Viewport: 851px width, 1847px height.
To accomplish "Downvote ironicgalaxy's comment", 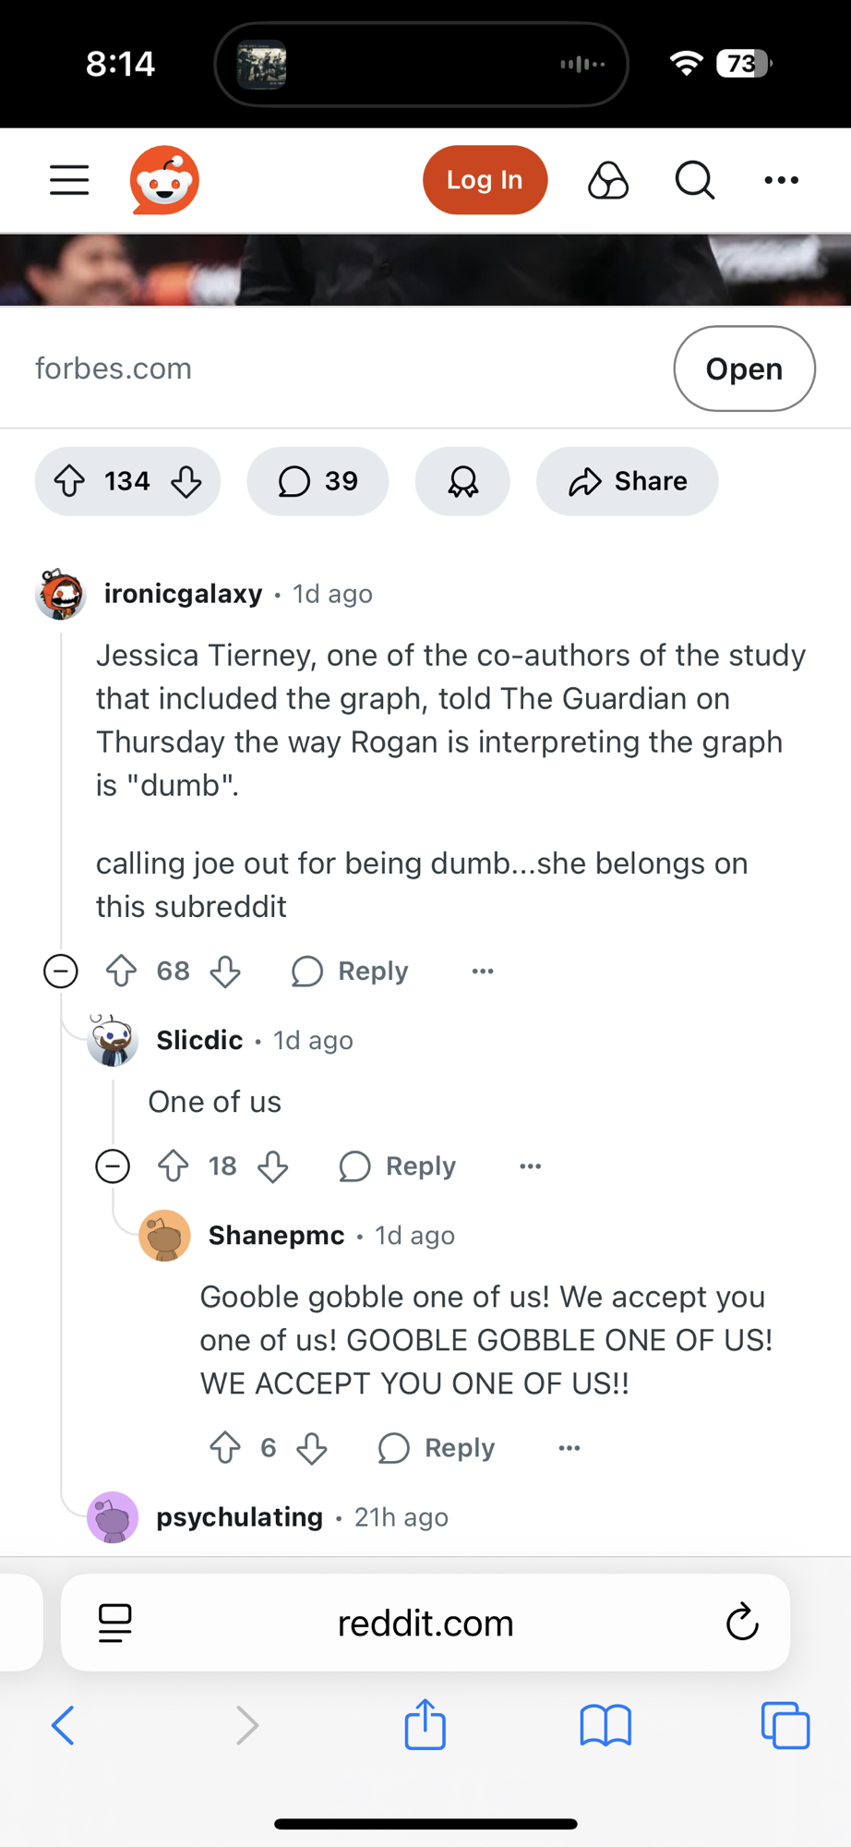I will 225,972.
